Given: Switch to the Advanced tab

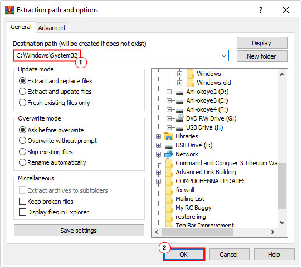Looking at the screenshot, I should (51, 28).
